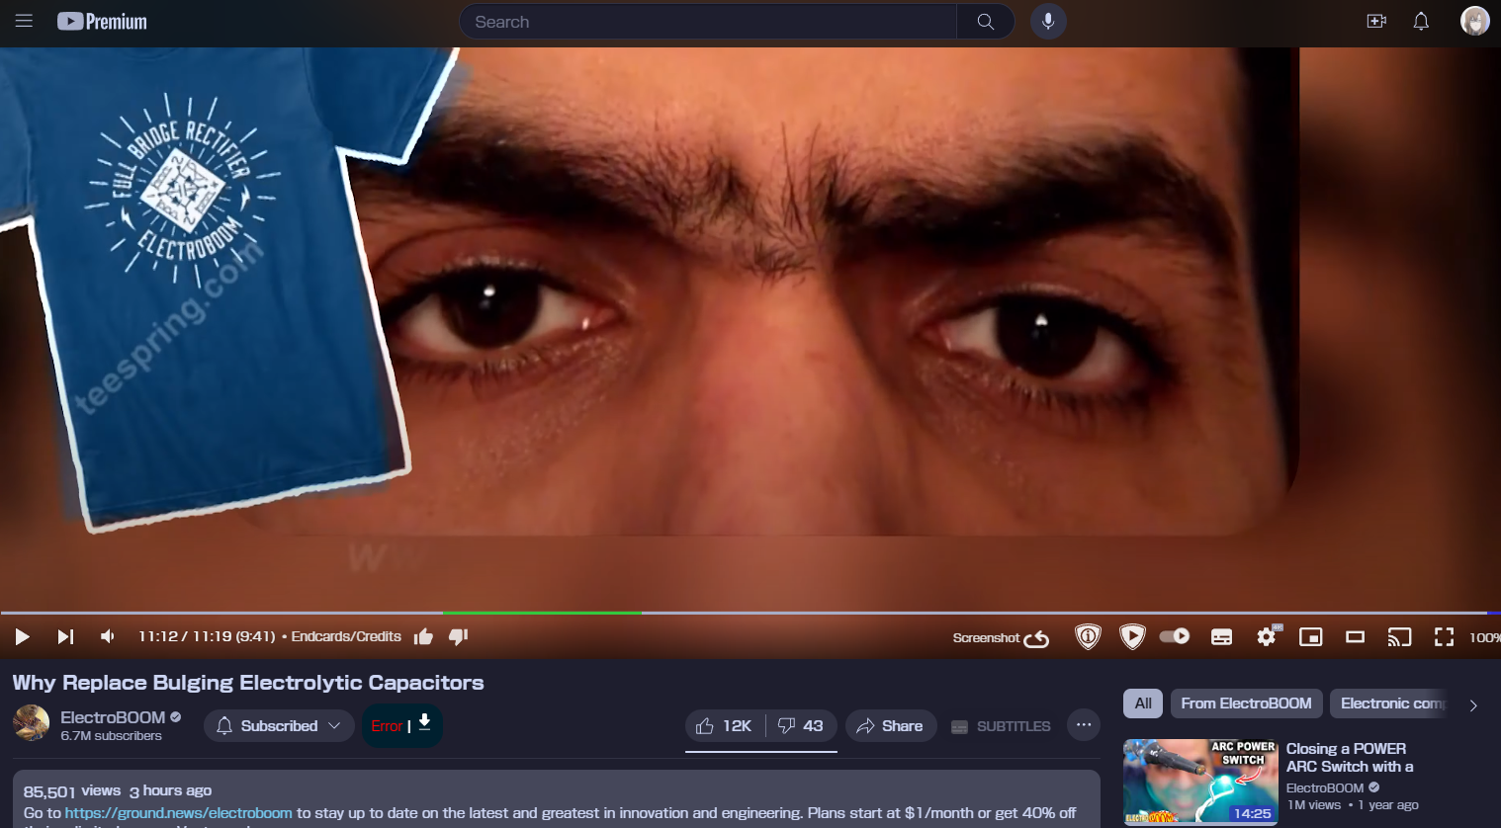Start a voice search with the microphone
This screenshot has height=828, width=1501.
(1048, 21)
